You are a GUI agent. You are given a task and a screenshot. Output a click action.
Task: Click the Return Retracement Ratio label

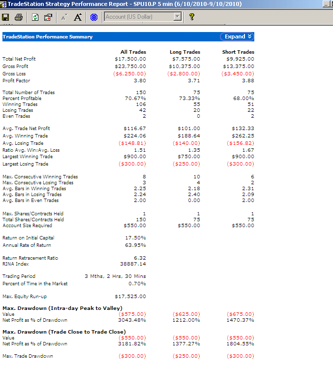coord(30,258)
